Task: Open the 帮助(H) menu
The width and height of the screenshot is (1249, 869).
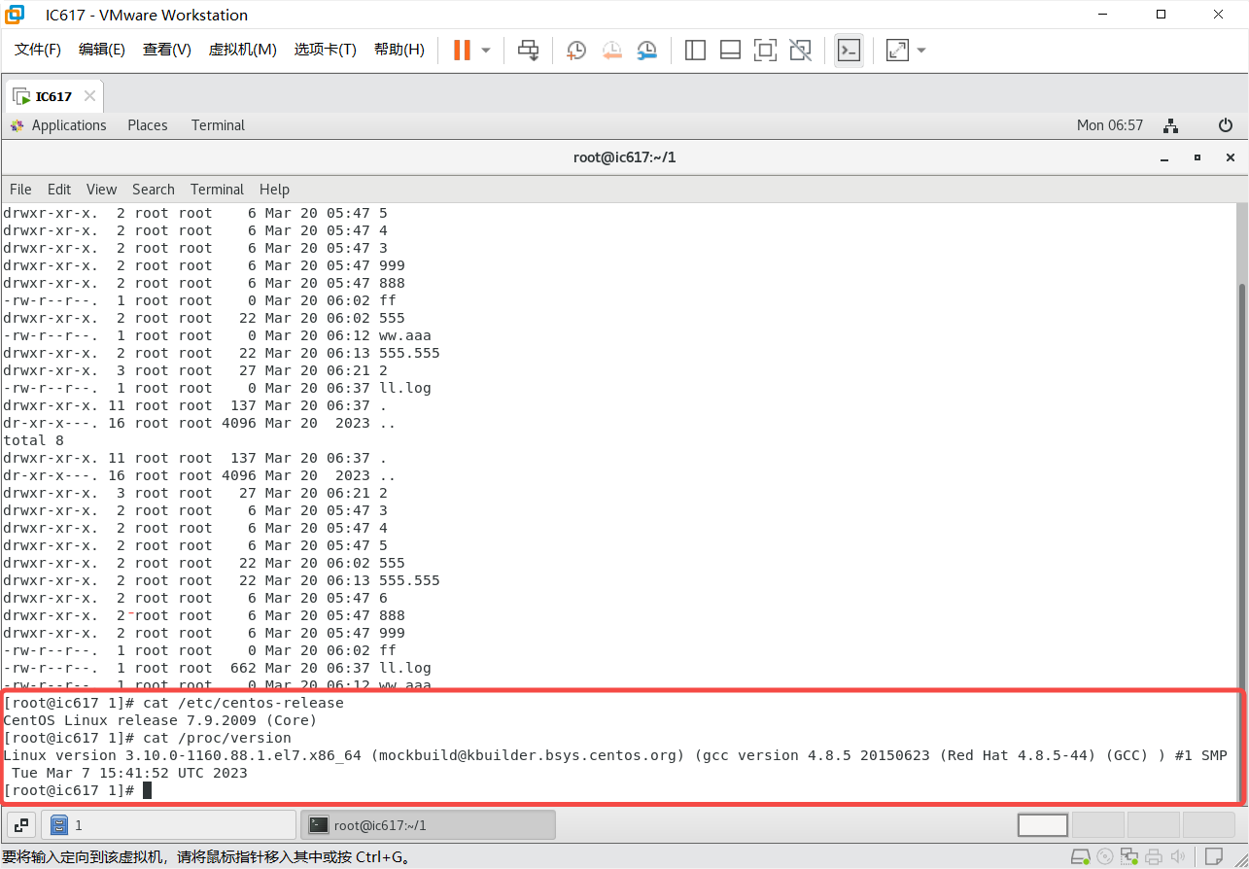Action: click(x=399, y=50)
